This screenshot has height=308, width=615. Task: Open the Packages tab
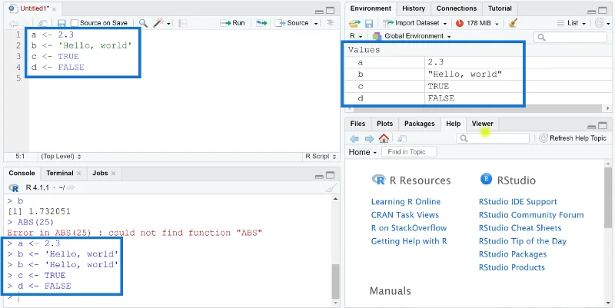click(419, 124)
